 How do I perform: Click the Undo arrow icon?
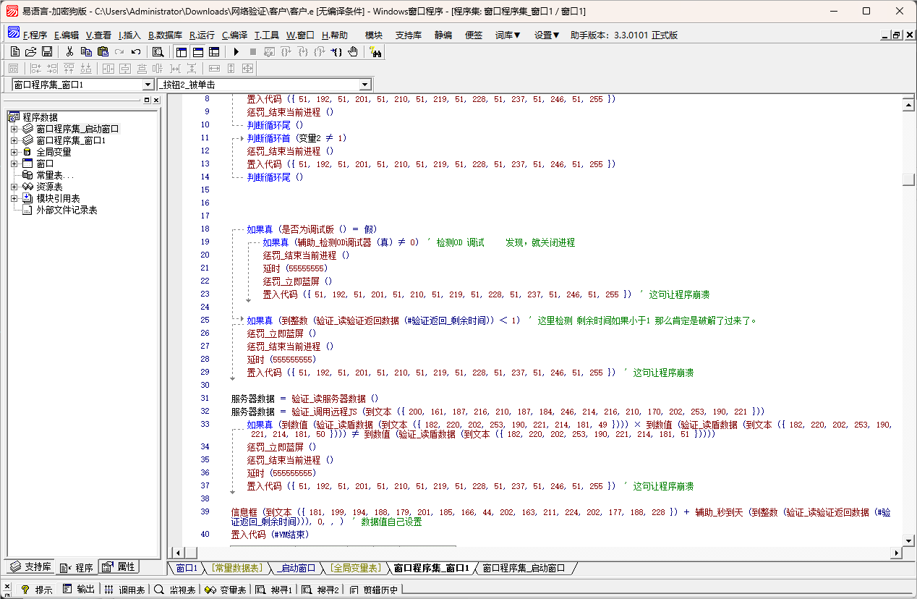136,51
